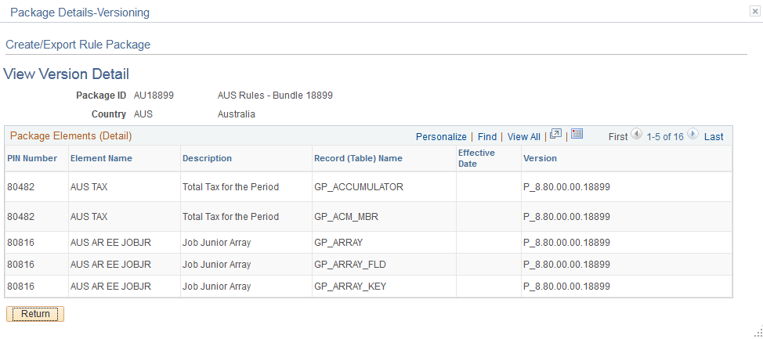
Task: Click Create/Export Rule Package heading
Action: pyautogui.click(x=78, y=45)
